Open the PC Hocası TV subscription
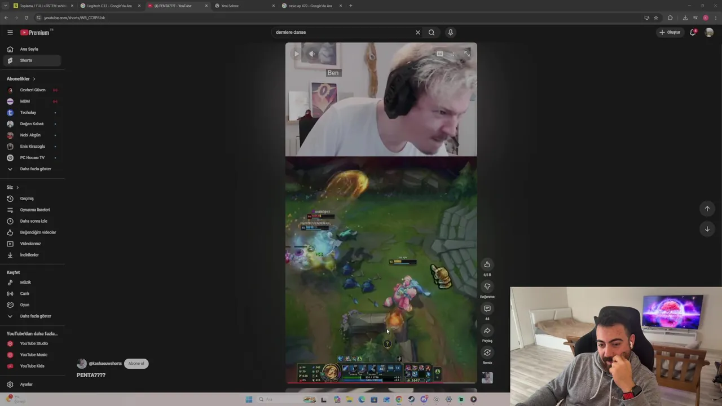Image resolution: width=722 pixels, height=406 pixels. pos(32,157)
